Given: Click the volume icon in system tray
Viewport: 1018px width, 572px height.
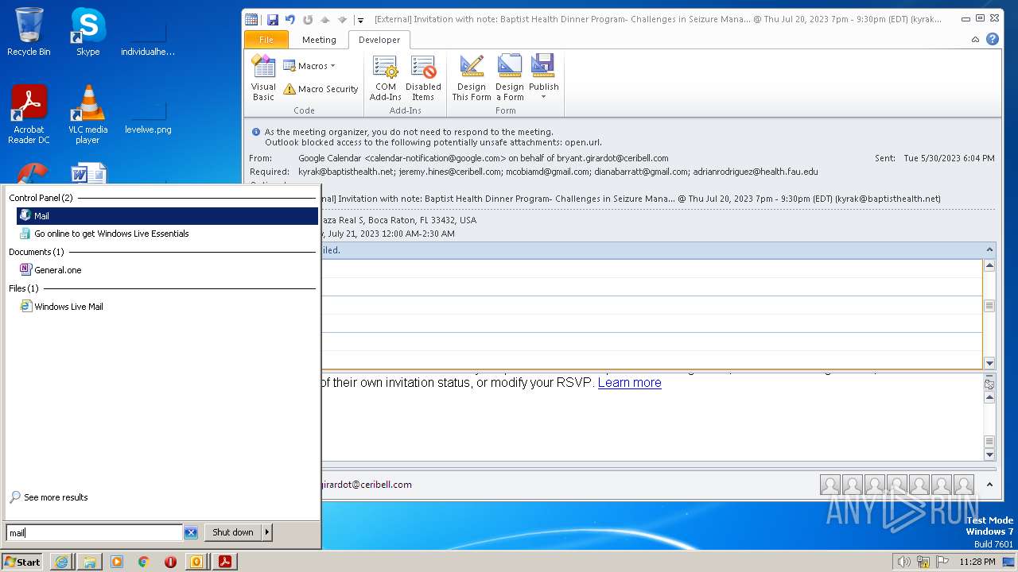Looking at the screenshot, I should 903,562.
